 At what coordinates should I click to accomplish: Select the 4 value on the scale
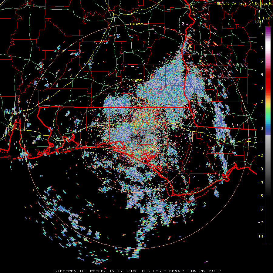pyautogui.click(x=262, y=75)
